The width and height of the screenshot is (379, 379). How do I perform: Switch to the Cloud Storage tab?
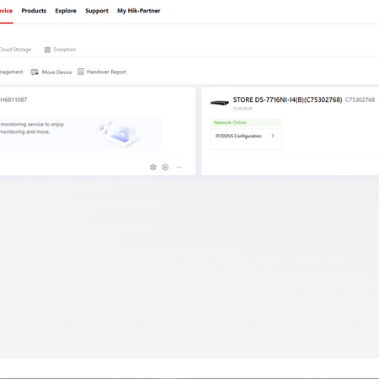(x=15, y=50)
